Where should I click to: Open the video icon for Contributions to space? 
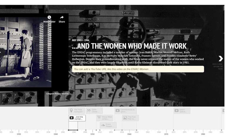click(x=118, y=111)
